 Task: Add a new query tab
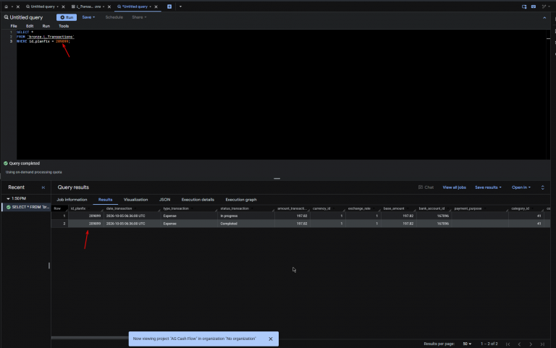(169, 7)
